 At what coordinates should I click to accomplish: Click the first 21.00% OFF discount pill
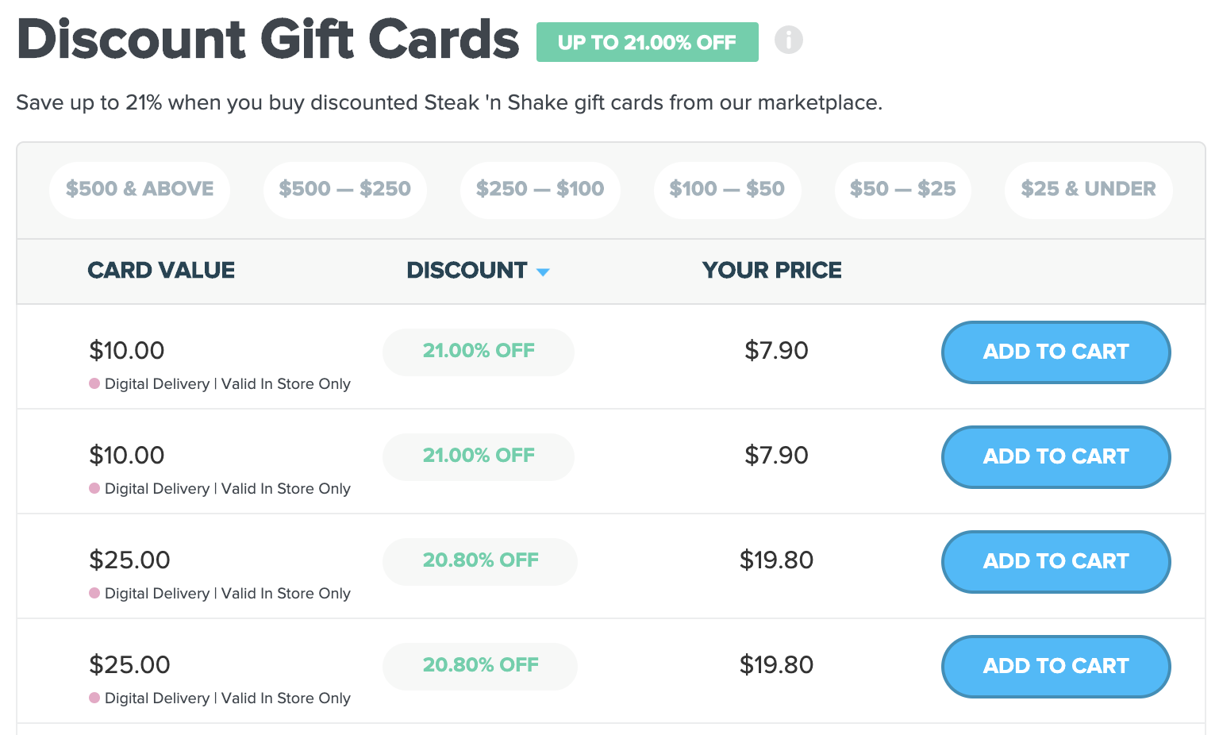click(479, 351)
